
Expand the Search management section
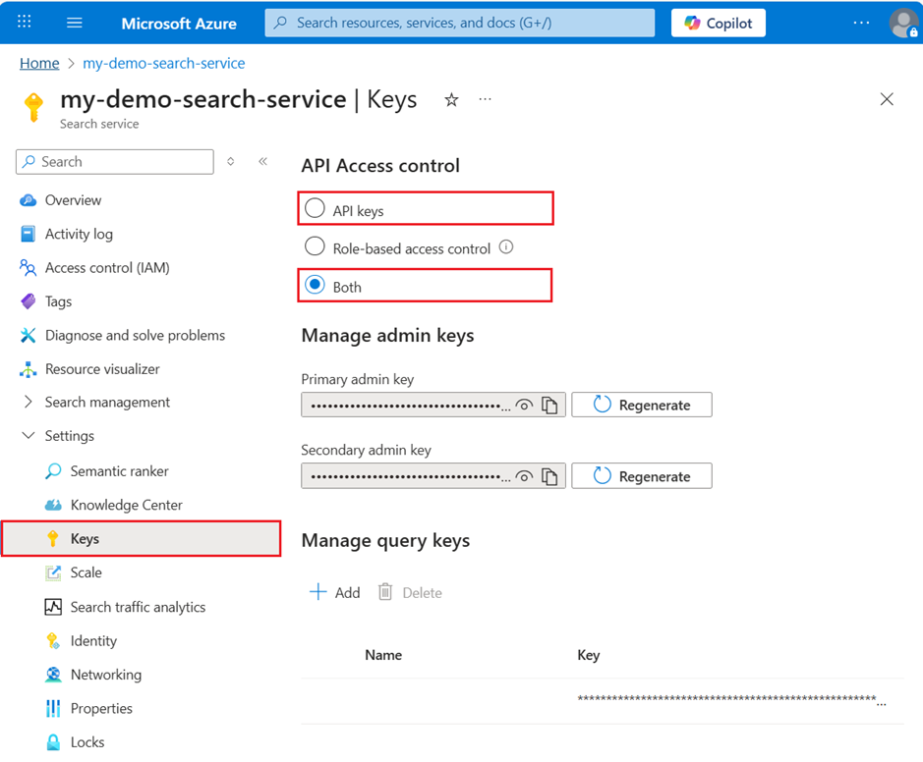(x=29, y=402)
